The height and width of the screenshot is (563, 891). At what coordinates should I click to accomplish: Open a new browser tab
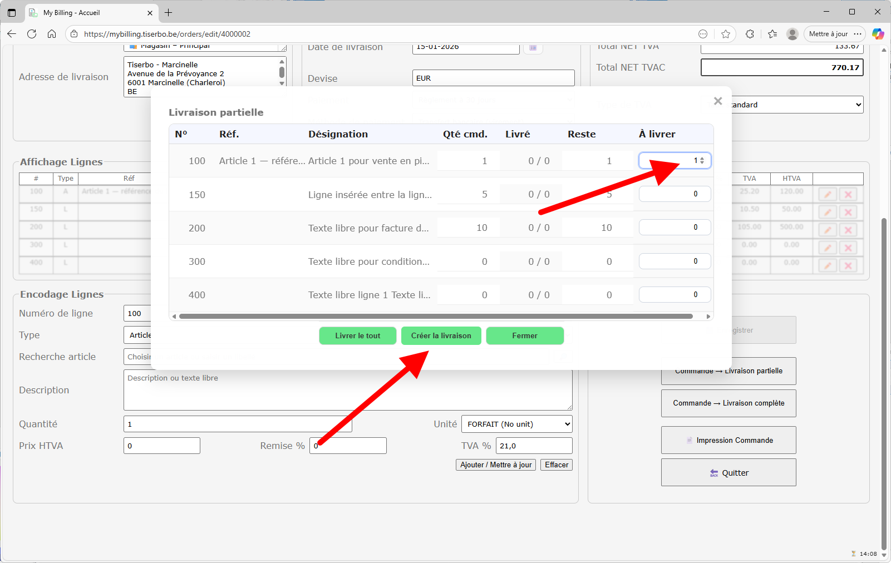click(169, 12)
